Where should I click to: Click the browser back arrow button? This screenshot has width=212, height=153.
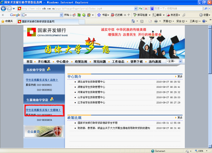point(3,9)
